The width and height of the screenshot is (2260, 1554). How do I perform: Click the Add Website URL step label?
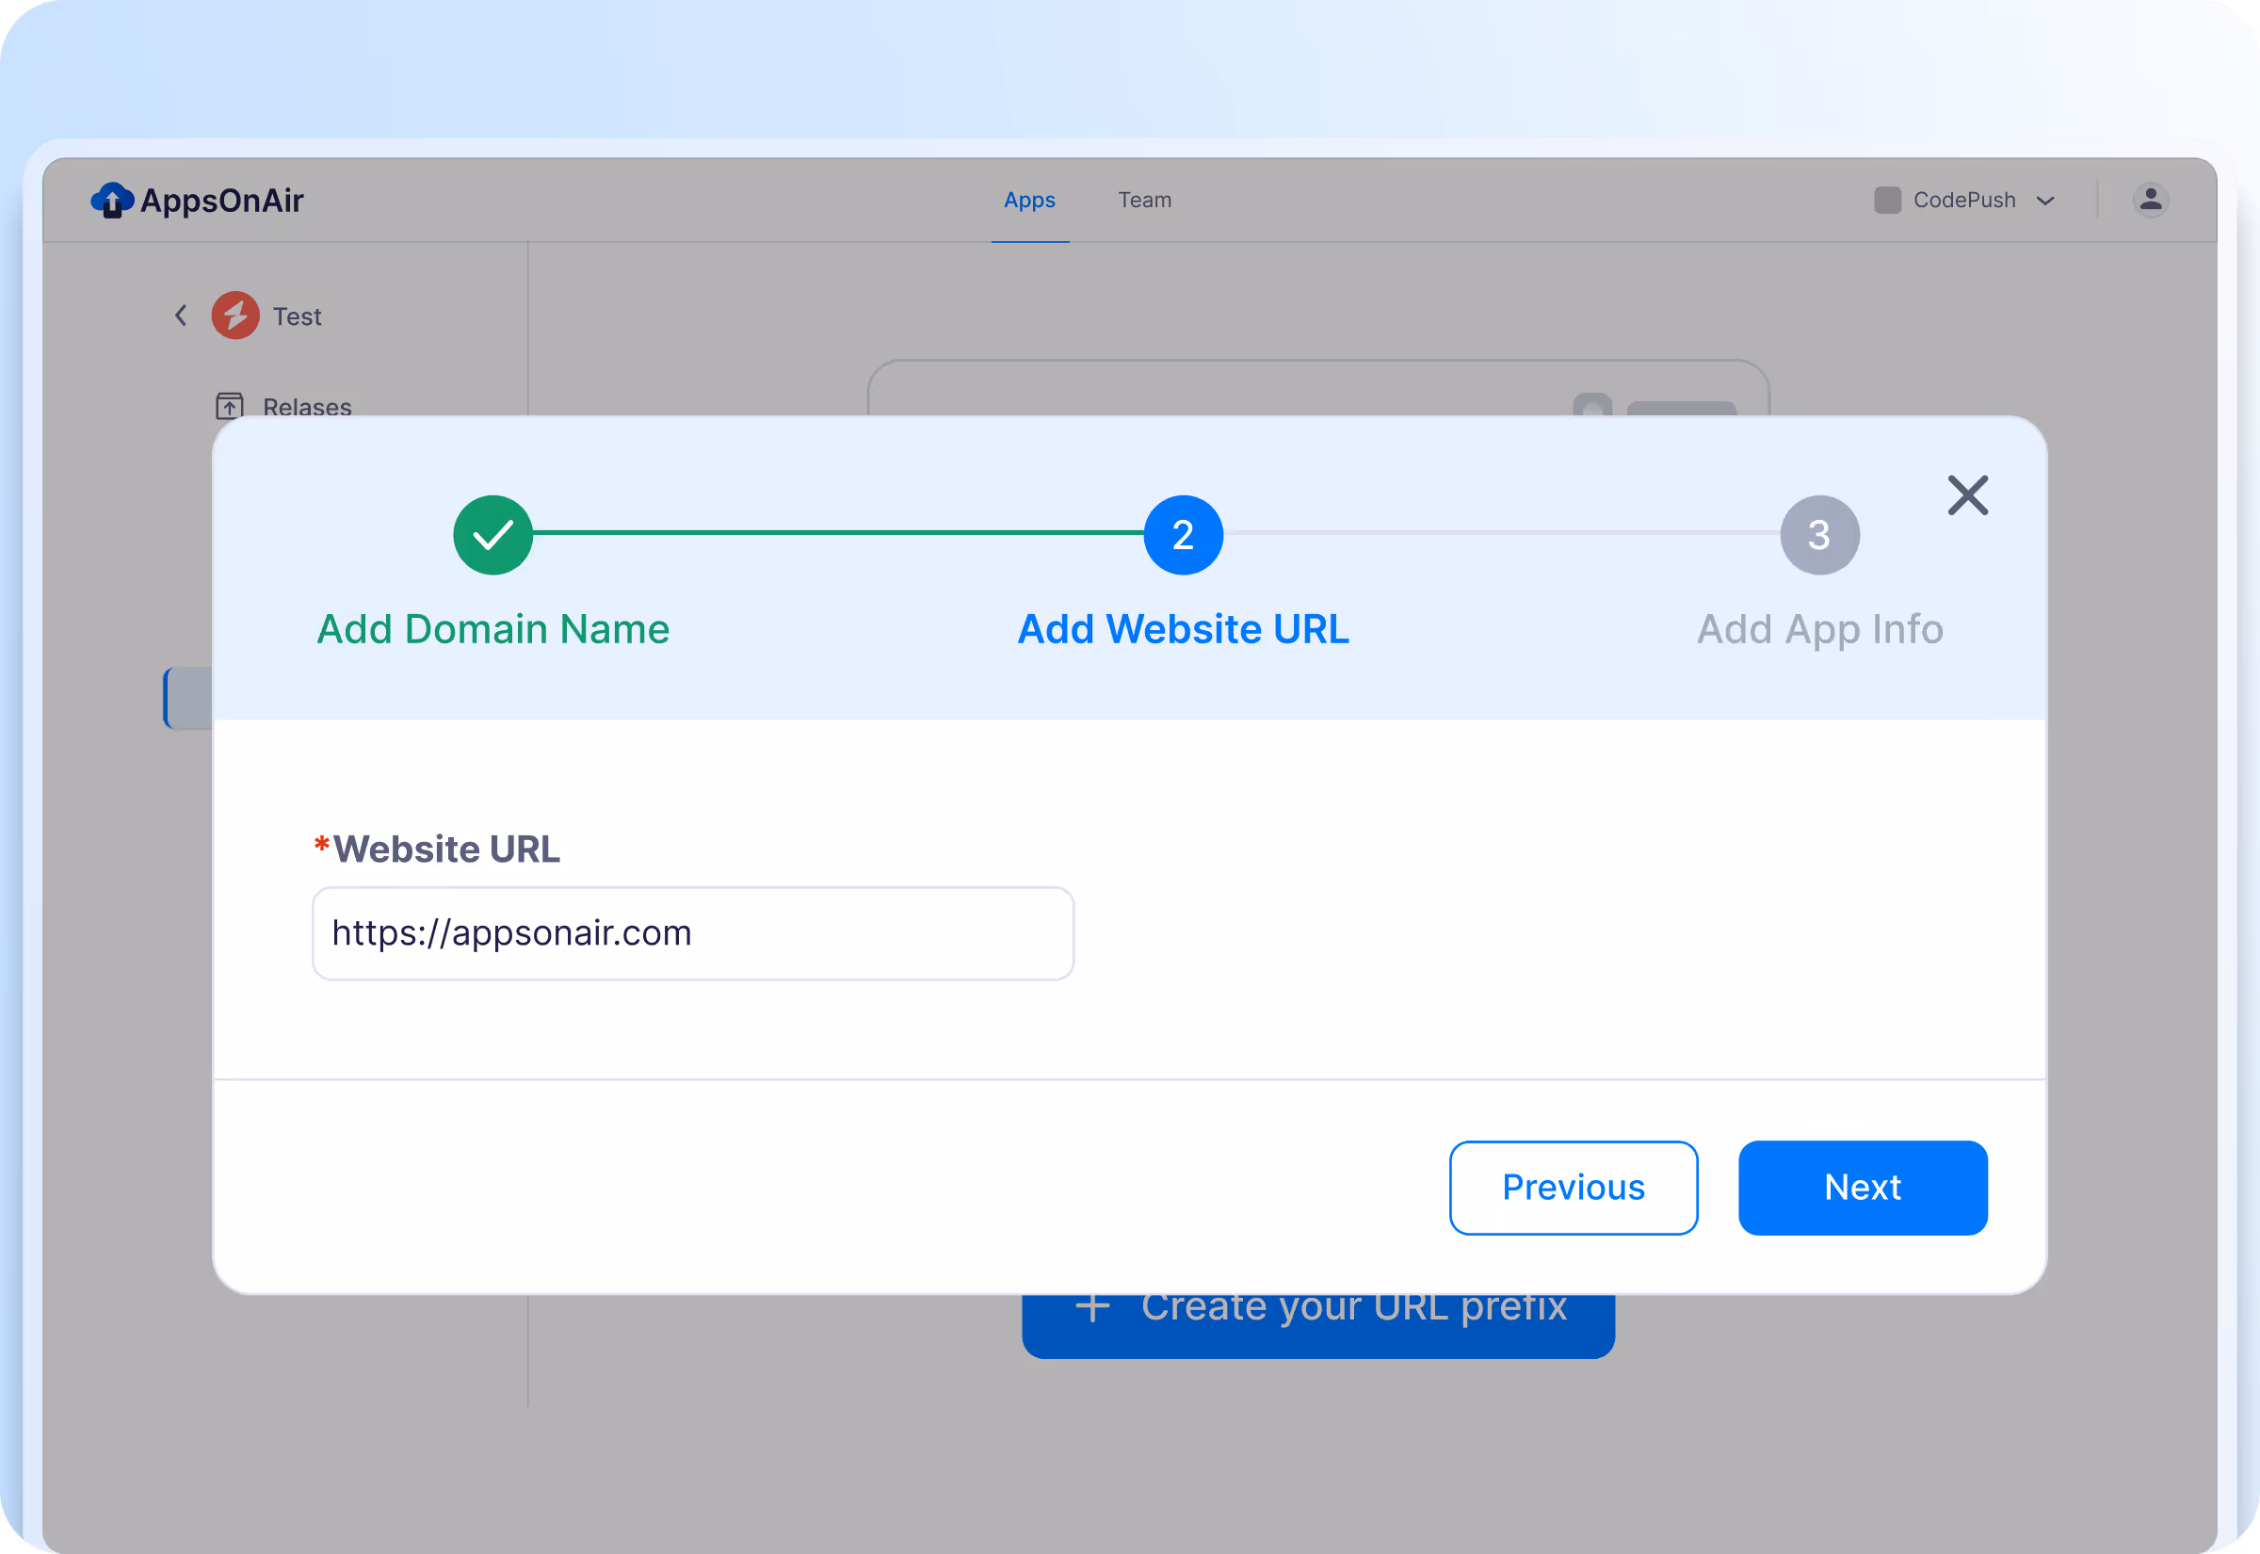pyautogui.click(x=1183, y=629)
